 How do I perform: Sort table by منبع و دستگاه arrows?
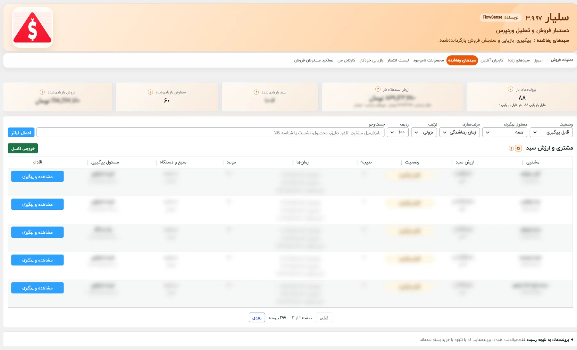point(156,162)
